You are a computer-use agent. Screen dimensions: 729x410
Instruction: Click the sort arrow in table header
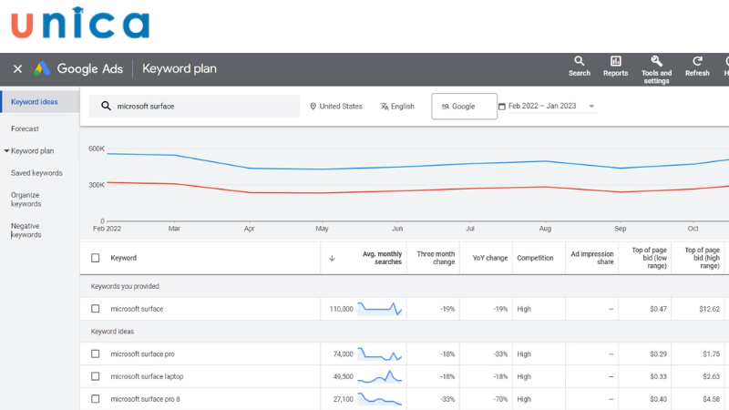(x=332, y=258)
